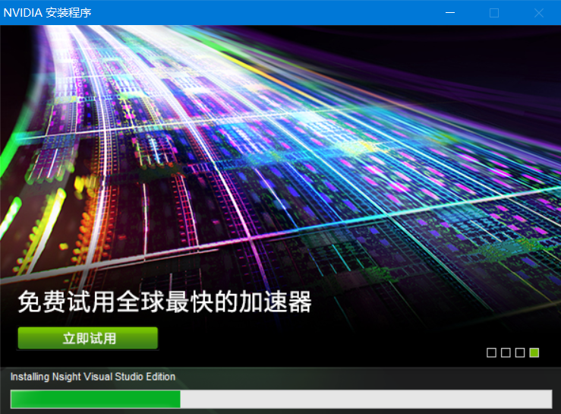Minimize the NVIDIA installer window
The width and height of the screenshot is (561, 414).
point(450,13)
